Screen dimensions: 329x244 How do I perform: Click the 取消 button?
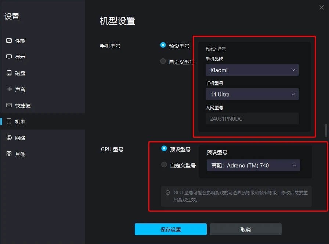(246, 229)
